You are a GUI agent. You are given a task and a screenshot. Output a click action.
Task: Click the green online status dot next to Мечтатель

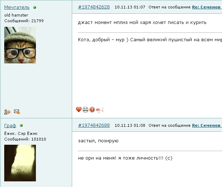[35, 7]
